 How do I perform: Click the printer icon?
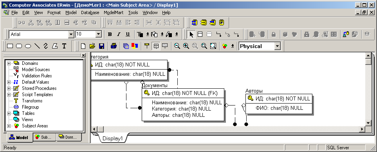pos(114,46)
